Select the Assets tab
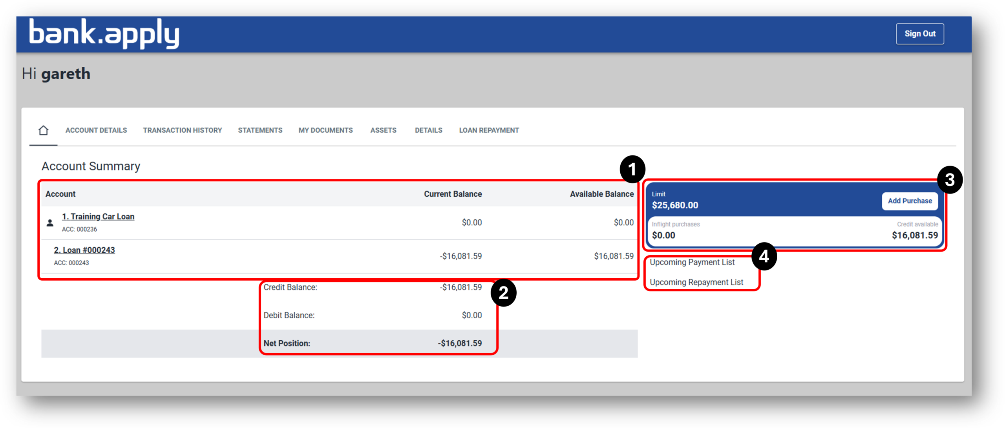The height and width of the screenshot is (429, 1005). pos(383,130)
